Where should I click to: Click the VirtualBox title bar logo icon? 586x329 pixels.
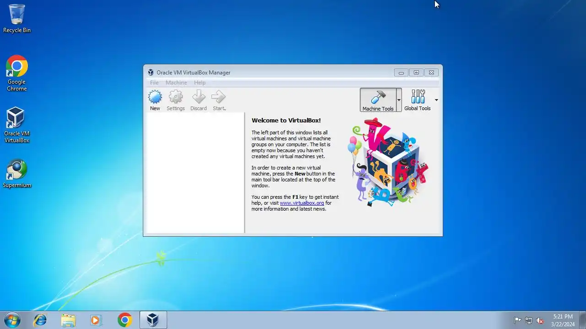[151, 72]
